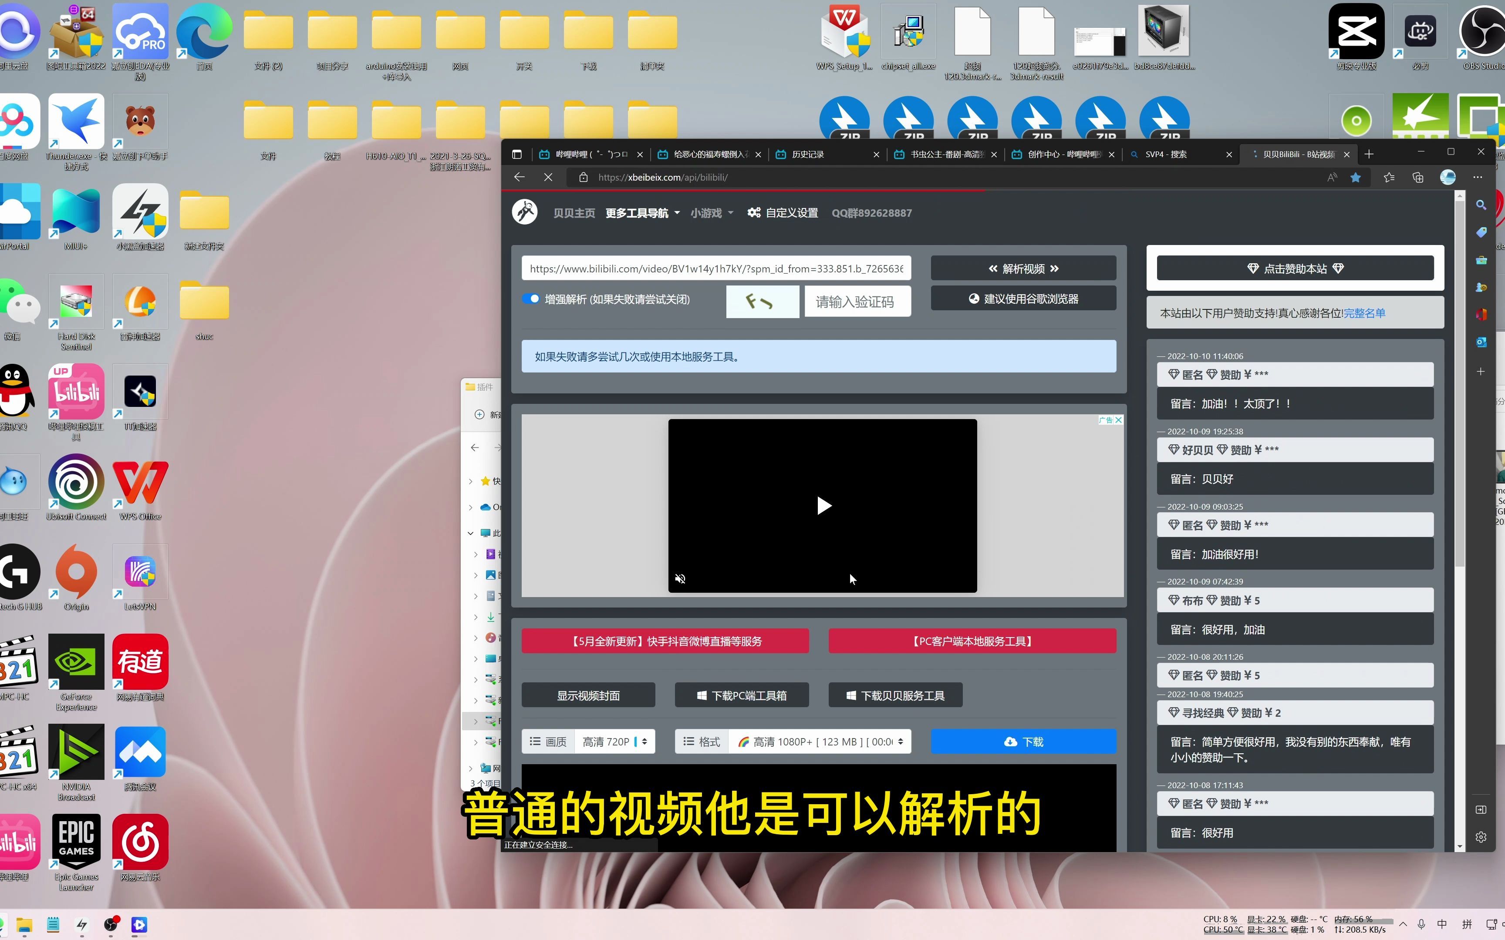Click the scrollbar down arrow
The height and width of the screenshot is (940, 1505).
tap(1460, 846)
